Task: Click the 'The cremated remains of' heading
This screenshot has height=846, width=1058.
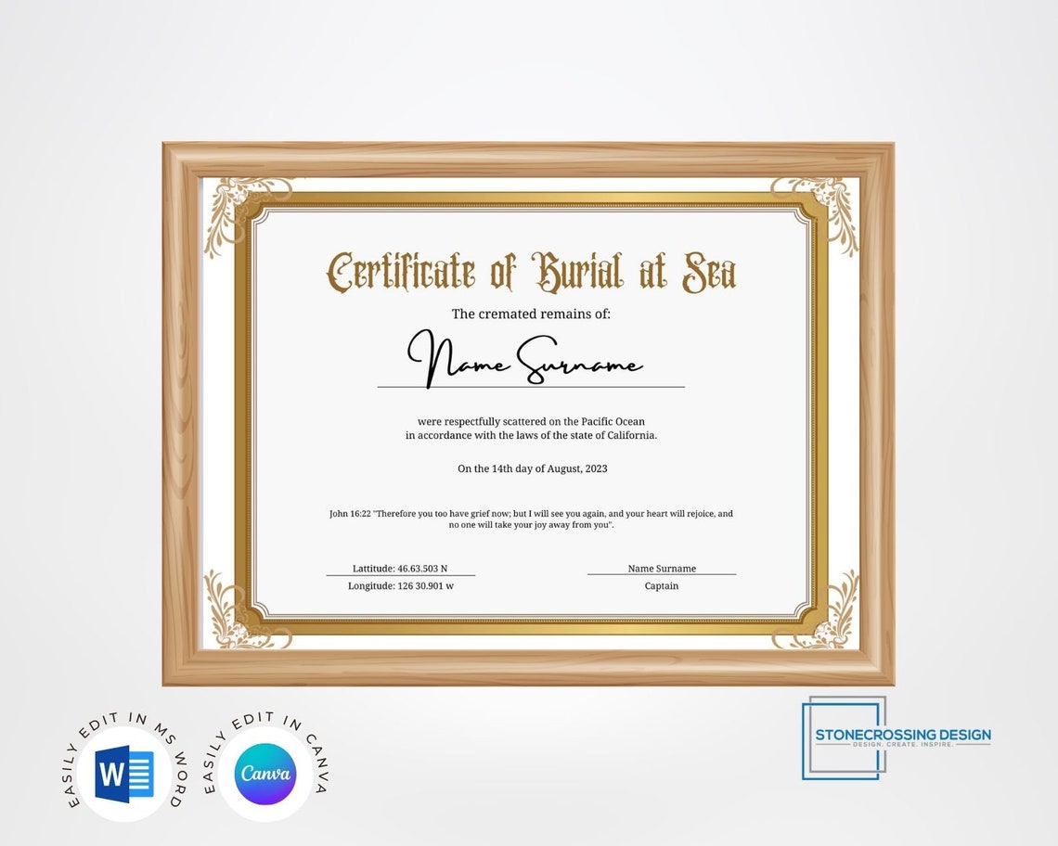Action: [531, 314]
